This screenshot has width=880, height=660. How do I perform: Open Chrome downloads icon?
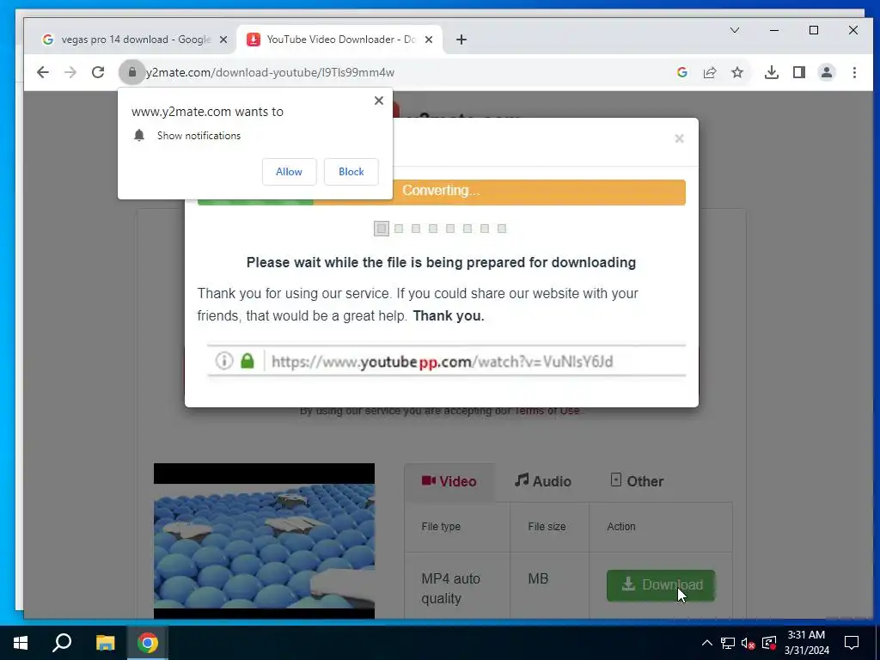point(772,72)
